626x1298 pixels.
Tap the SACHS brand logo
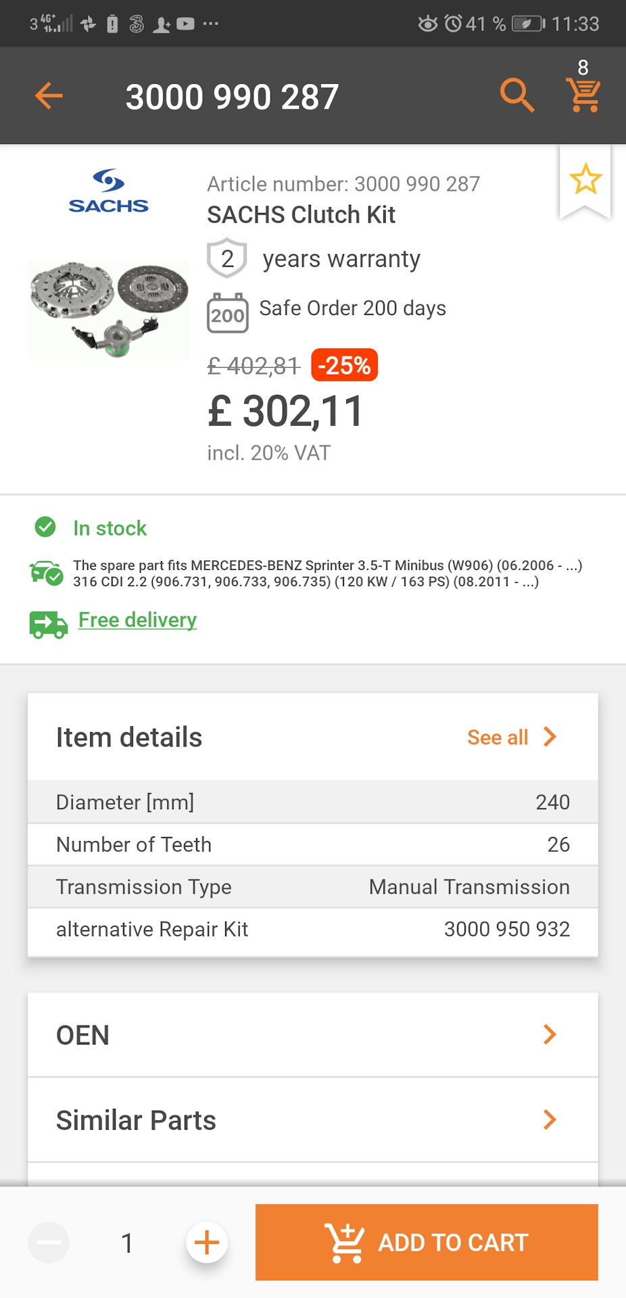(108, 191)
